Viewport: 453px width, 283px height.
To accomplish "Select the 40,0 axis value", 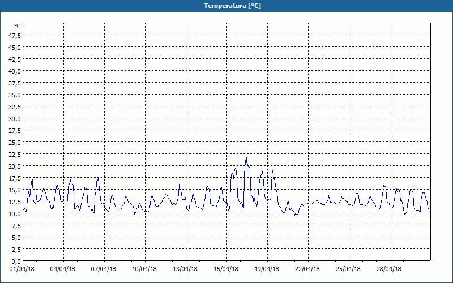I will tap(15, 71).
